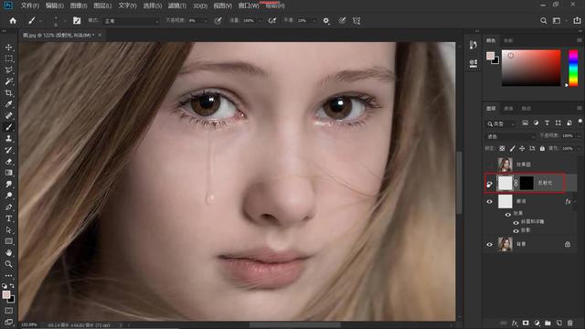Click the fx add layer style button
Screen dimensions: 585x329
pos(515,323)
